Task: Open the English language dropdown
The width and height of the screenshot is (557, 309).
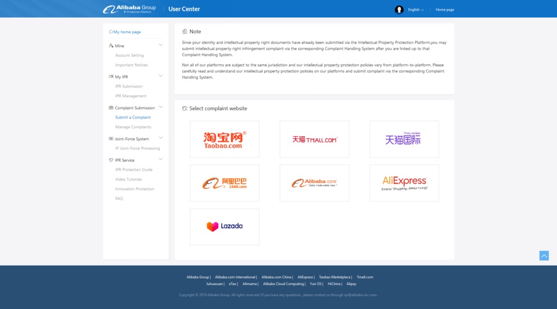Action: pyautogui.click(x=416, y=10)
